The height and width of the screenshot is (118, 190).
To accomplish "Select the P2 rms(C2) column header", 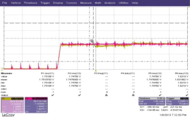I will coord(74,73).
